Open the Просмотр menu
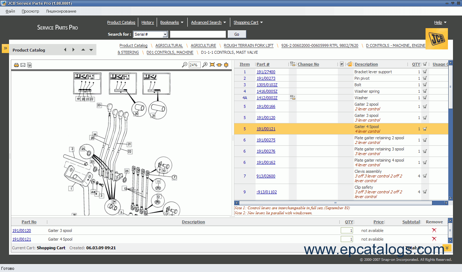The image size is (462, 272). point(30,11)
